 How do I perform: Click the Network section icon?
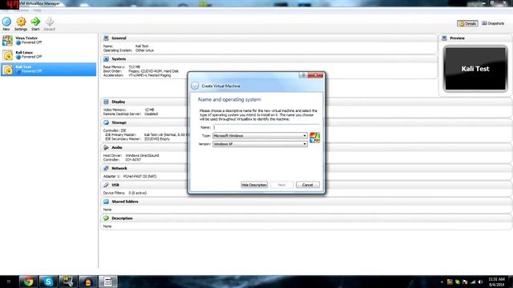point(106,168)
